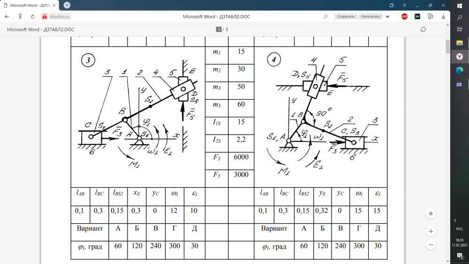Expand dropdown arrow next to Напечатать
Image resolution: width=469 pixels, height=264 pixels.
[388, 16]
